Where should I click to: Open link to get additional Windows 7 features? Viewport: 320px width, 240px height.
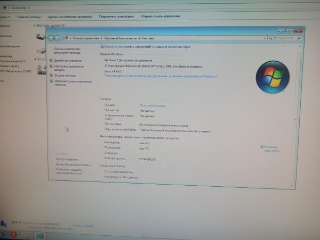tap(161, 77)
